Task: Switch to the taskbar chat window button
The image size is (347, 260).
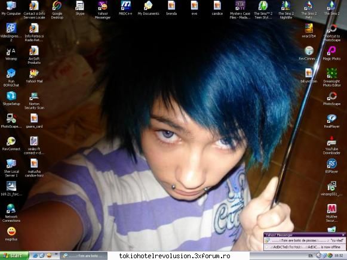Action: coord(84,256)
